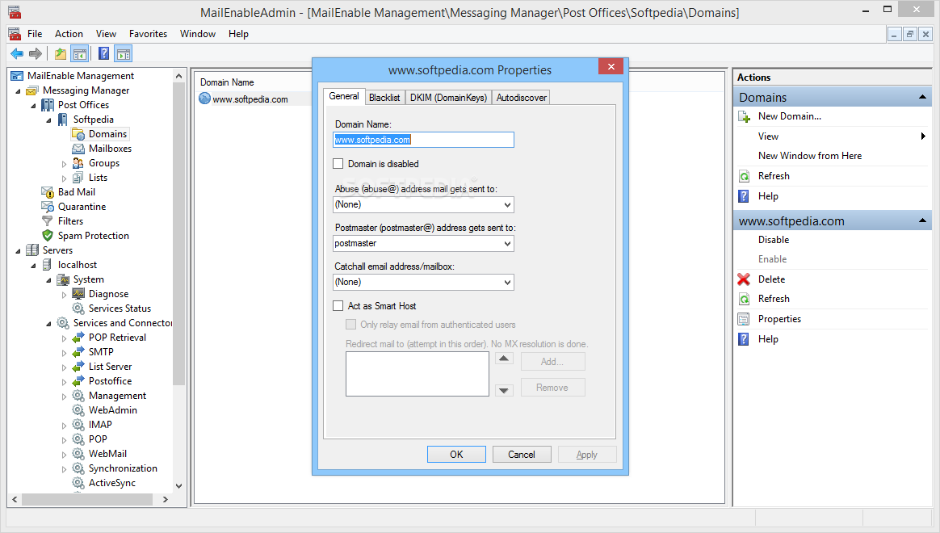Click the New Domain icon in Actions
Screen dimensions: 940x533
point(744,117)
